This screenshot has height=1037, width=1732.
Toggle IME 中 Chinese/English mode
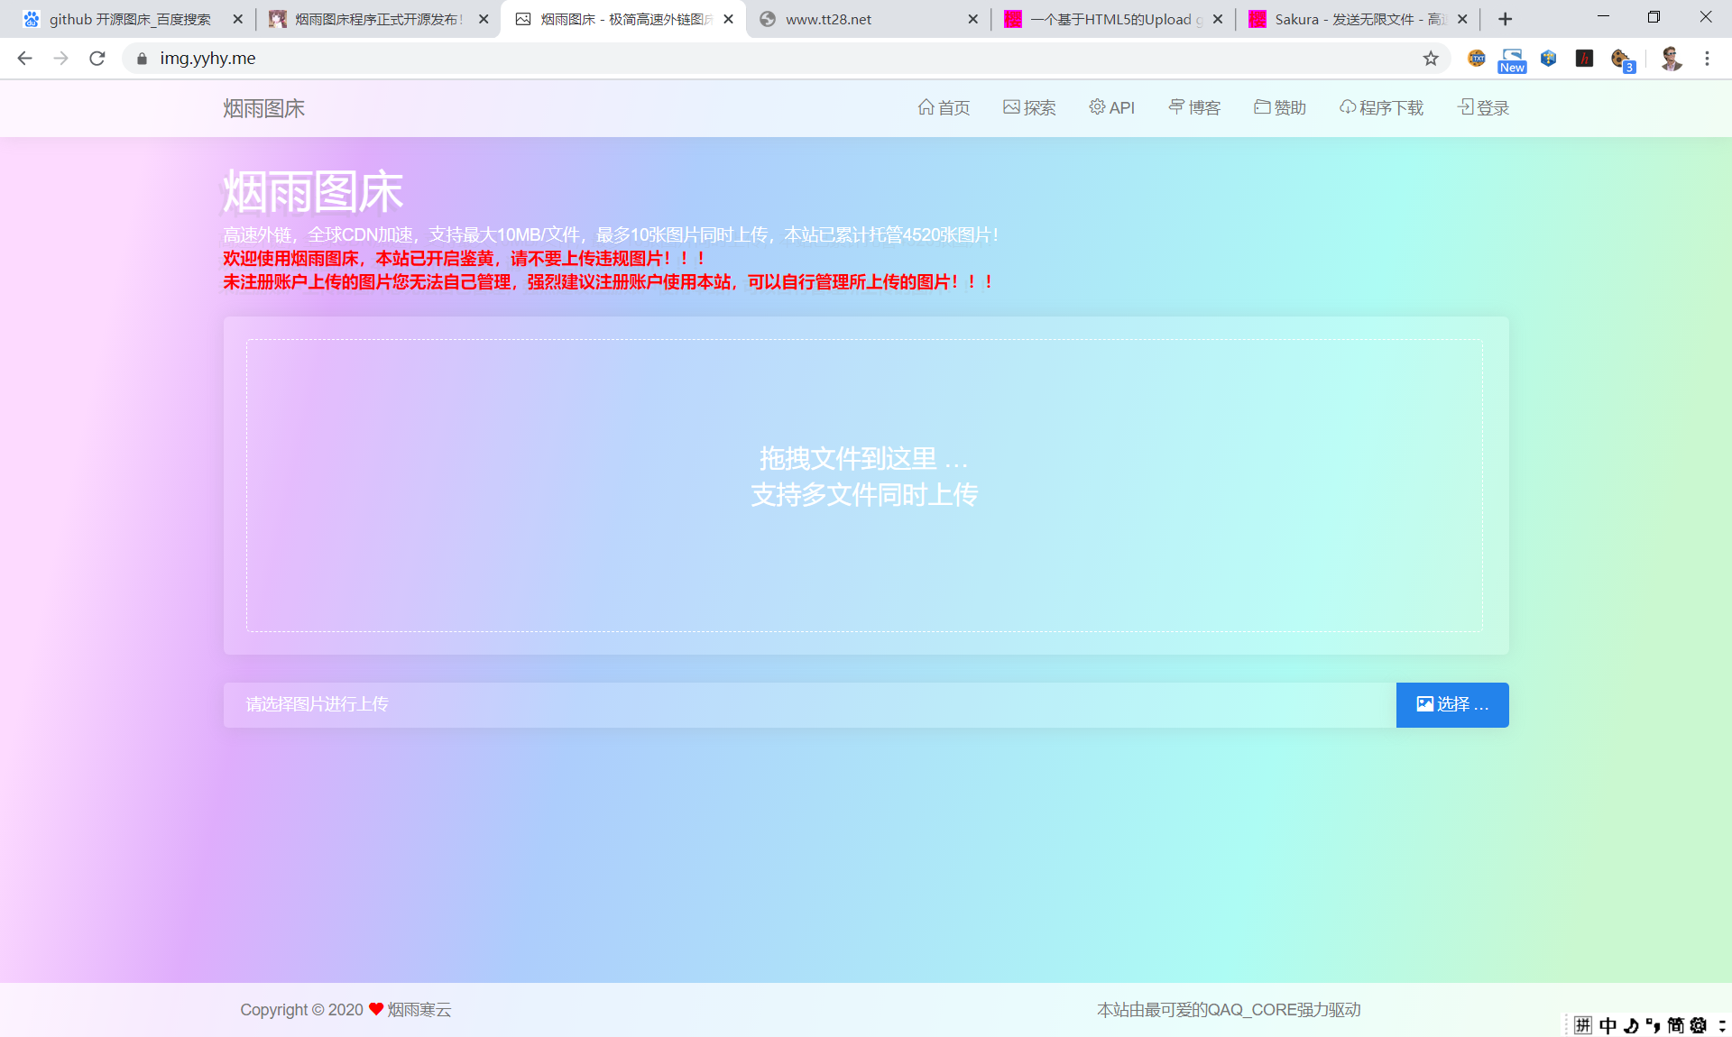[1608, 1025]
